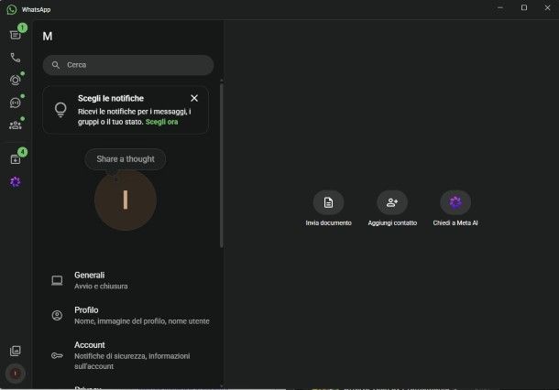The width and height of the screenshot is (559, 390).
Task: Open Meta AI from the sidebar
Action: 16,182
